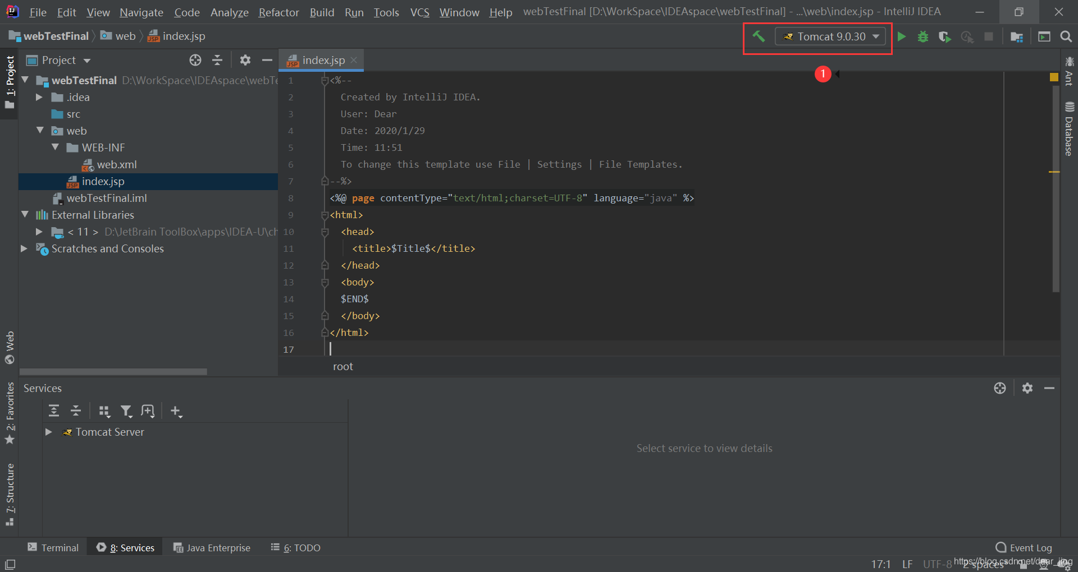Open Search Everywhere magnifier icon
1078x572 pixels.
click(x=1066, y=36)
